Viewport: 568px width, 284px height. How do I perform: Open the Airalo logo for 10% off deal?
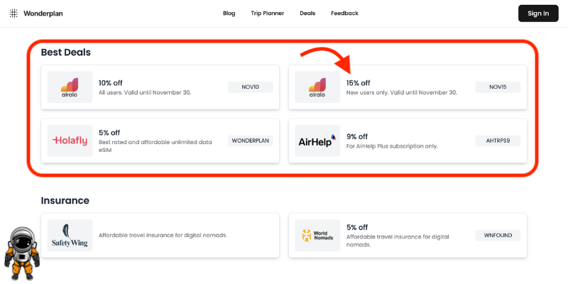tap(70, 87)
